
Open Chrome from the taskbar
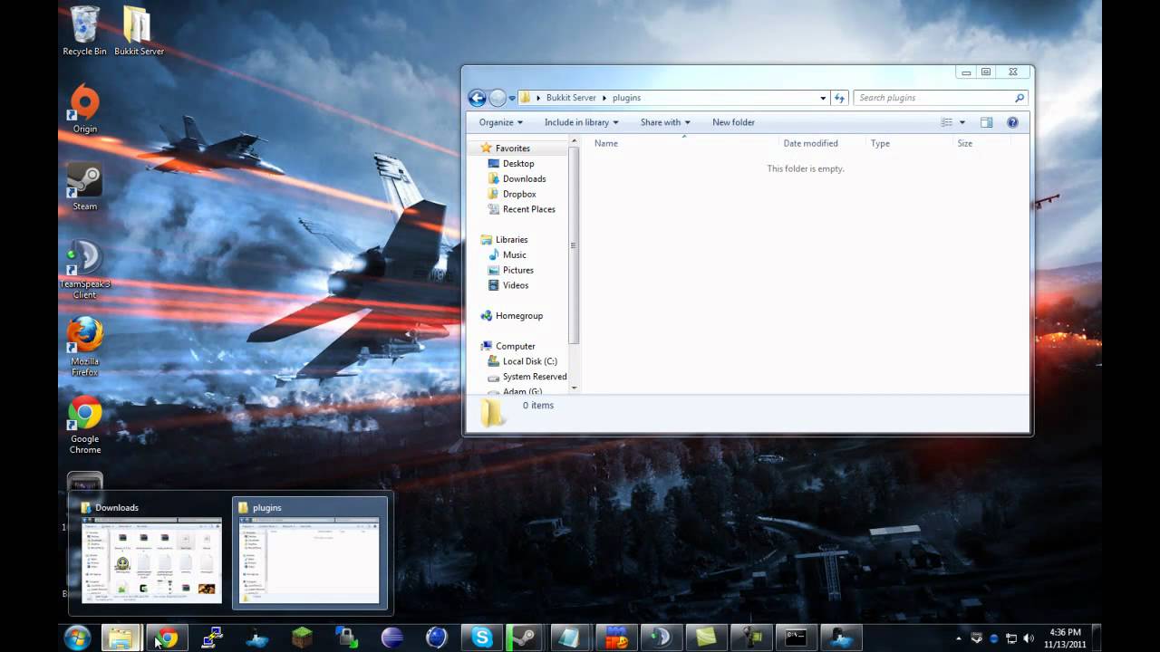166,638
